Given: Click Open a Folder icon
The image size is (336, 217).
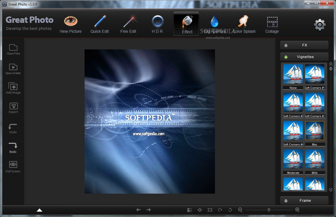Looking at the screenshot, I should coord(13,69).
